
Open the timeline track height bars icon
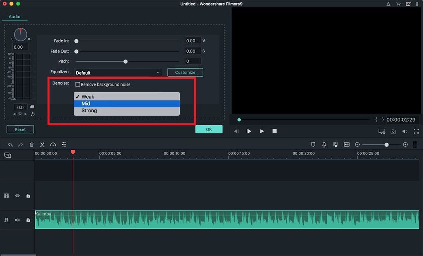415,145
